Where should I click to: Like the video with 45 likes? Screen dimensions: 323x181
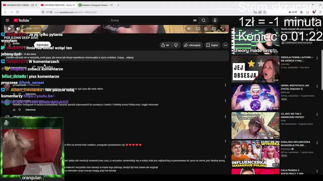click(165, 45)
